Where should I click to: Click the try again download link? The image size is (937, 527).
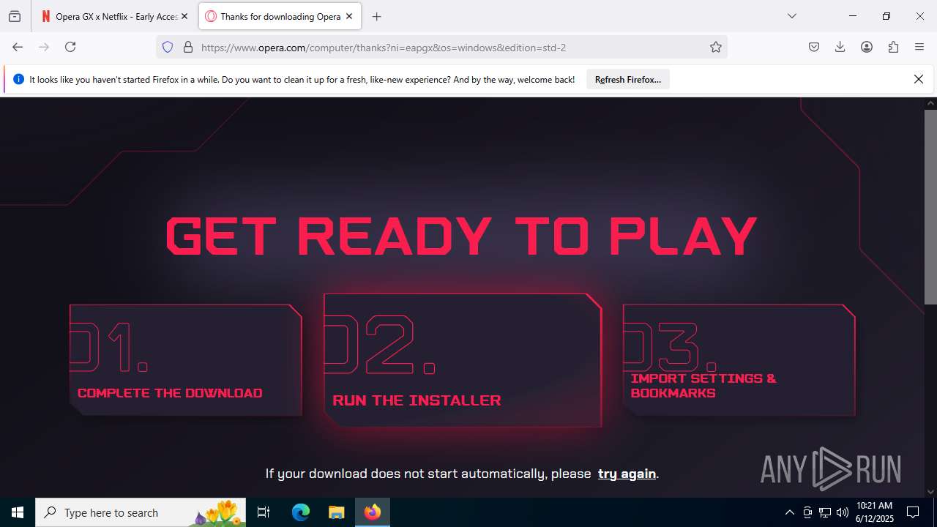click(x=627, y=474)
